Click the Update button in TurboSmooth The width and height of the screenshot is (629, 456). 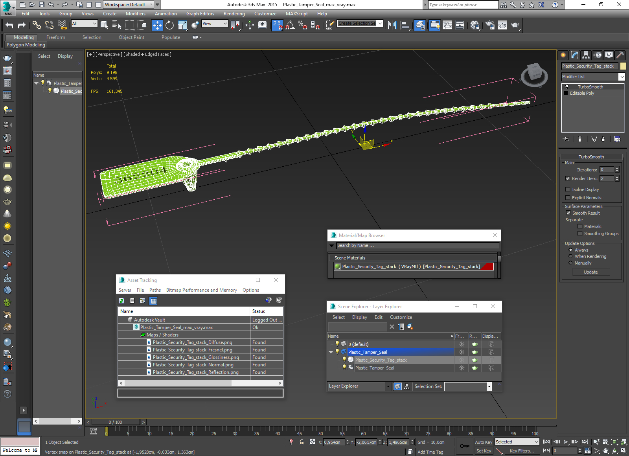coord(591,272)
